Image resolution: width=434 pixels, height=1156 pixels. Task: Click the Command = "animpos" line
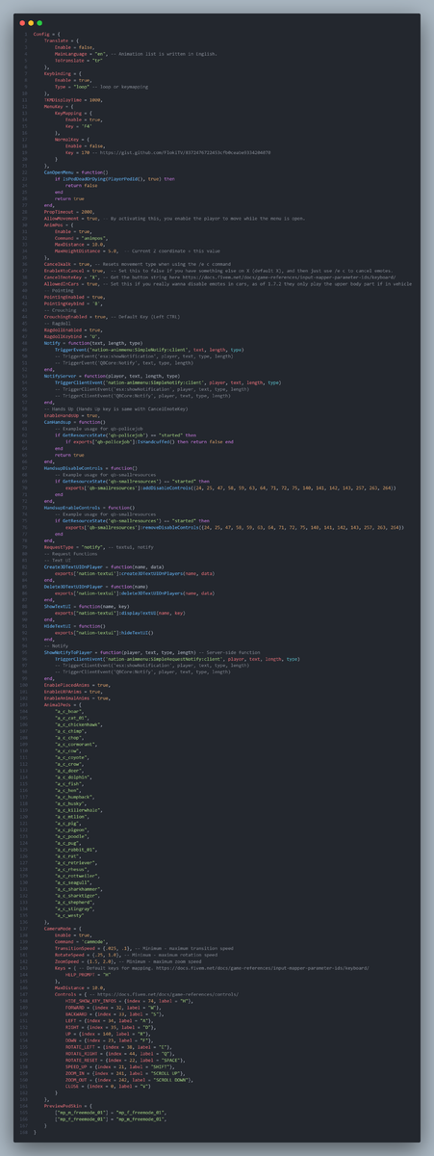pyautogui.click(x=81, y=238)
